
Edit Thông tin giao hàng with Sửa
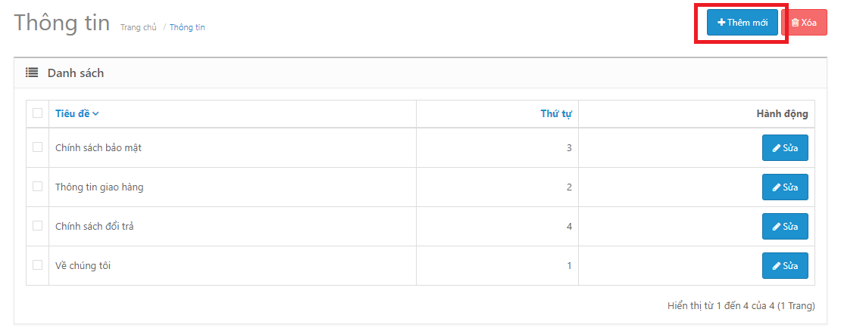point(785,187)
